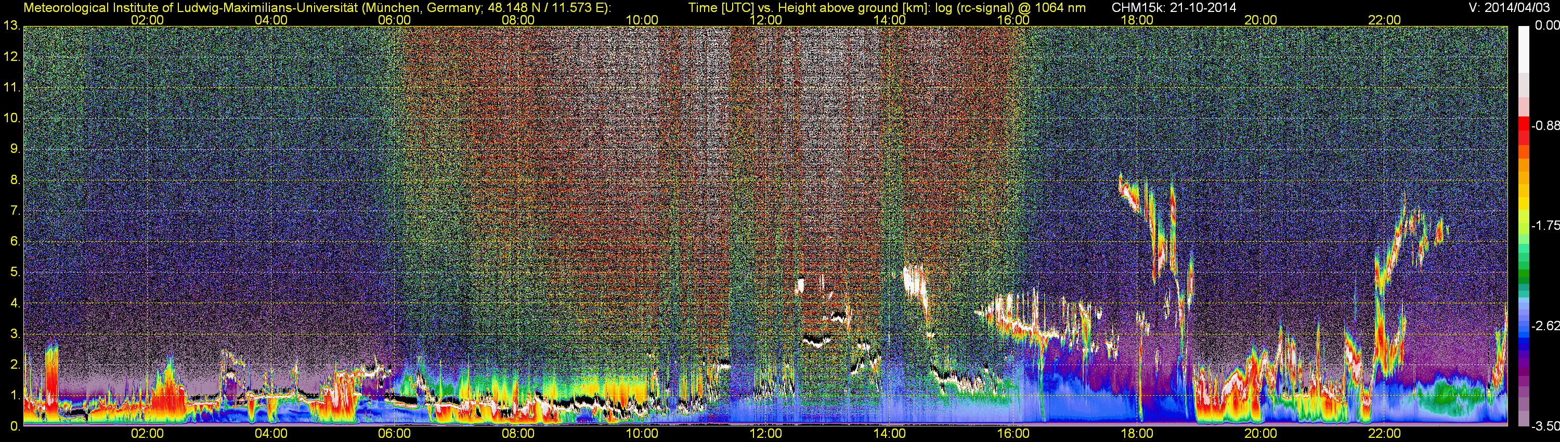Pick the 4. km height axis label
Image resolution: width=1560 pixels, height=442 pixels.
pyautogui.click(x=15, y=303)
